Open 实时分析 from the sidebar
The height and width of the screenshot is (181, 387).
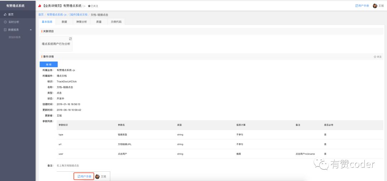pyautogui.click(x=14, y=22)
